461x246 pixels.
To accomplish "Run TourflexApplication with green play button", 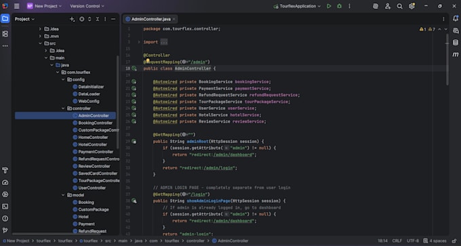I will (329, 6).
